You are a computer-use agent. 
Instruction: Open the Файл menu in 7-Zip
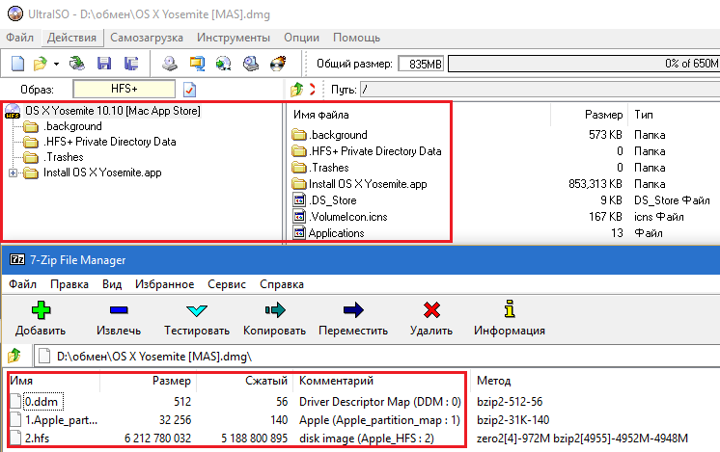point(22,284)
